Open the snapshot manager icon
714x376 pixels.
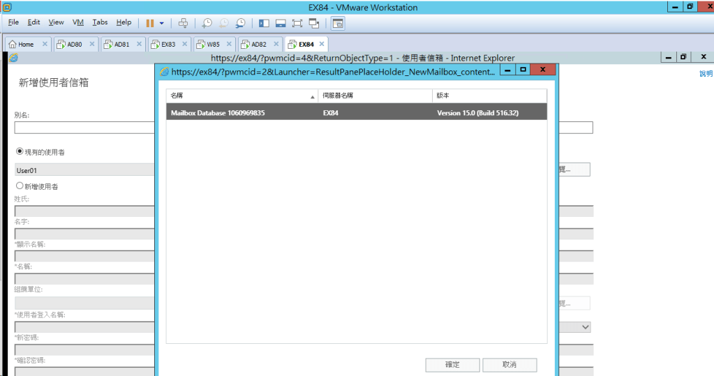241,23
